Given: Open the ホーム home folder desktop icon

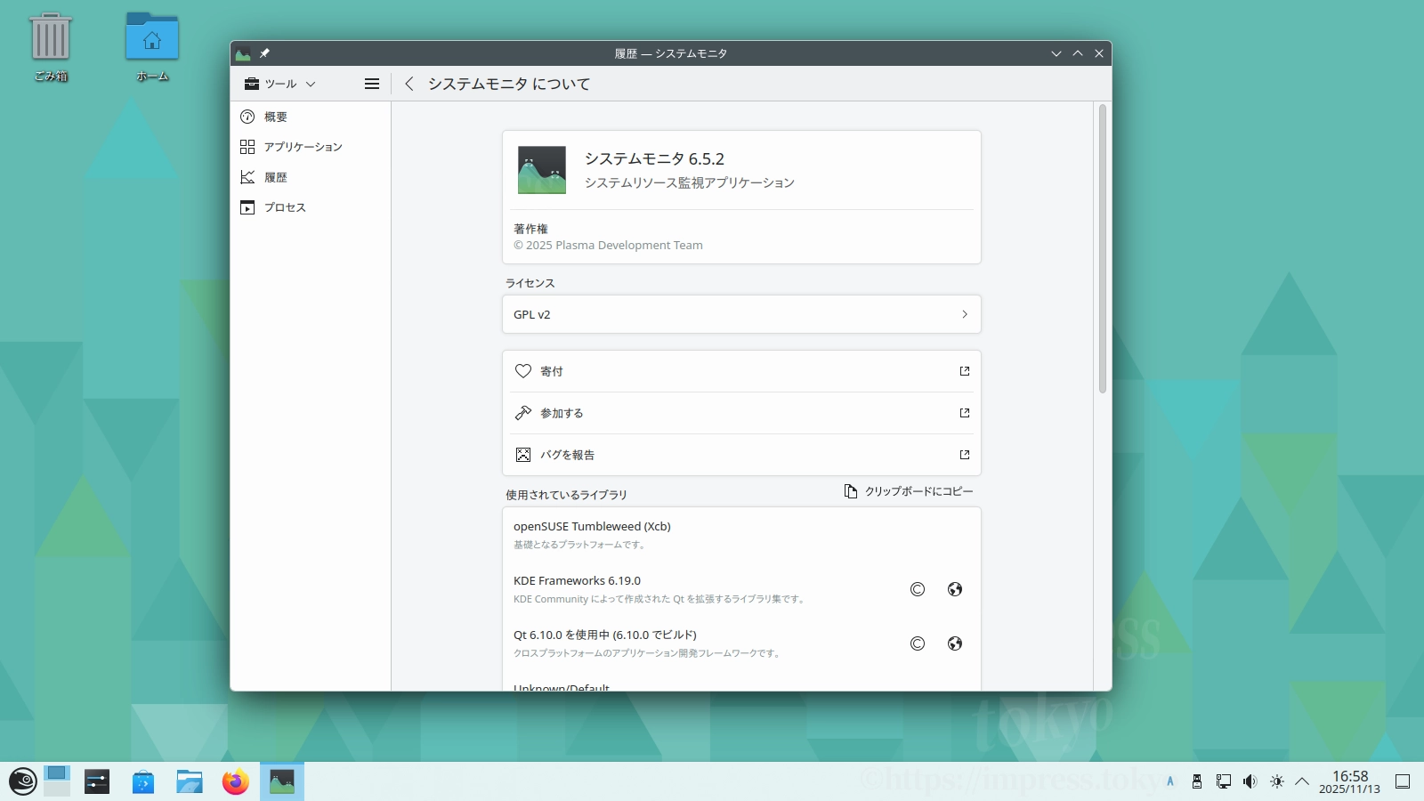Looking at the screenshot, I should [x=152, y=47].
